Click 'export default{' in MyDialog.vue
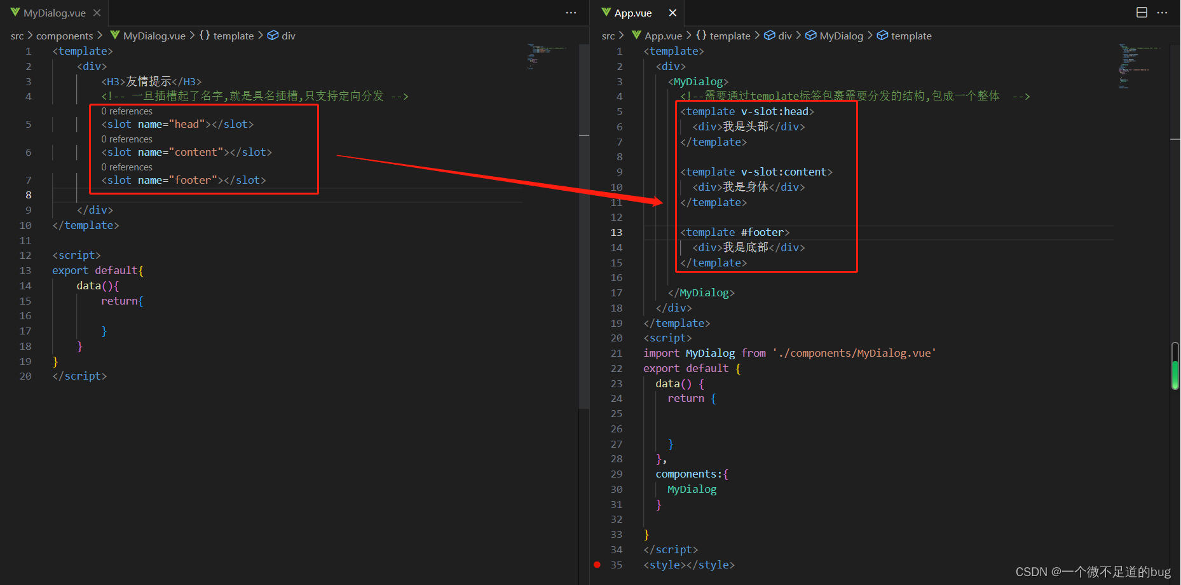This screenshot has height=585, width=1181. 98,271
